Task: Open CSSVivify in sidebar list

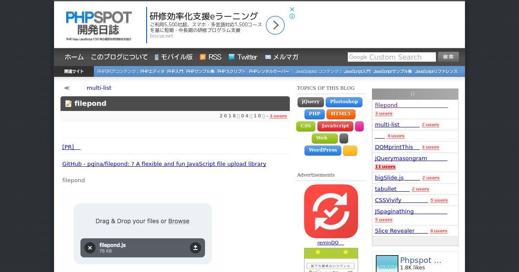Action: pyautogui.click(x=401, y=200)
